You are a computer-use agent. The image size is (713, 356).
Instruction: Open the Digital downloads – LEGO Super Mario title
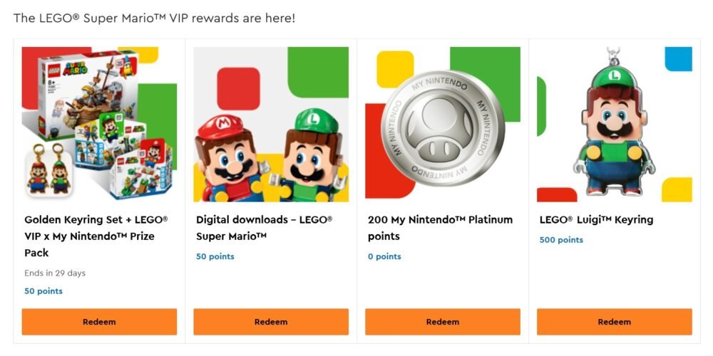[265, 228]
